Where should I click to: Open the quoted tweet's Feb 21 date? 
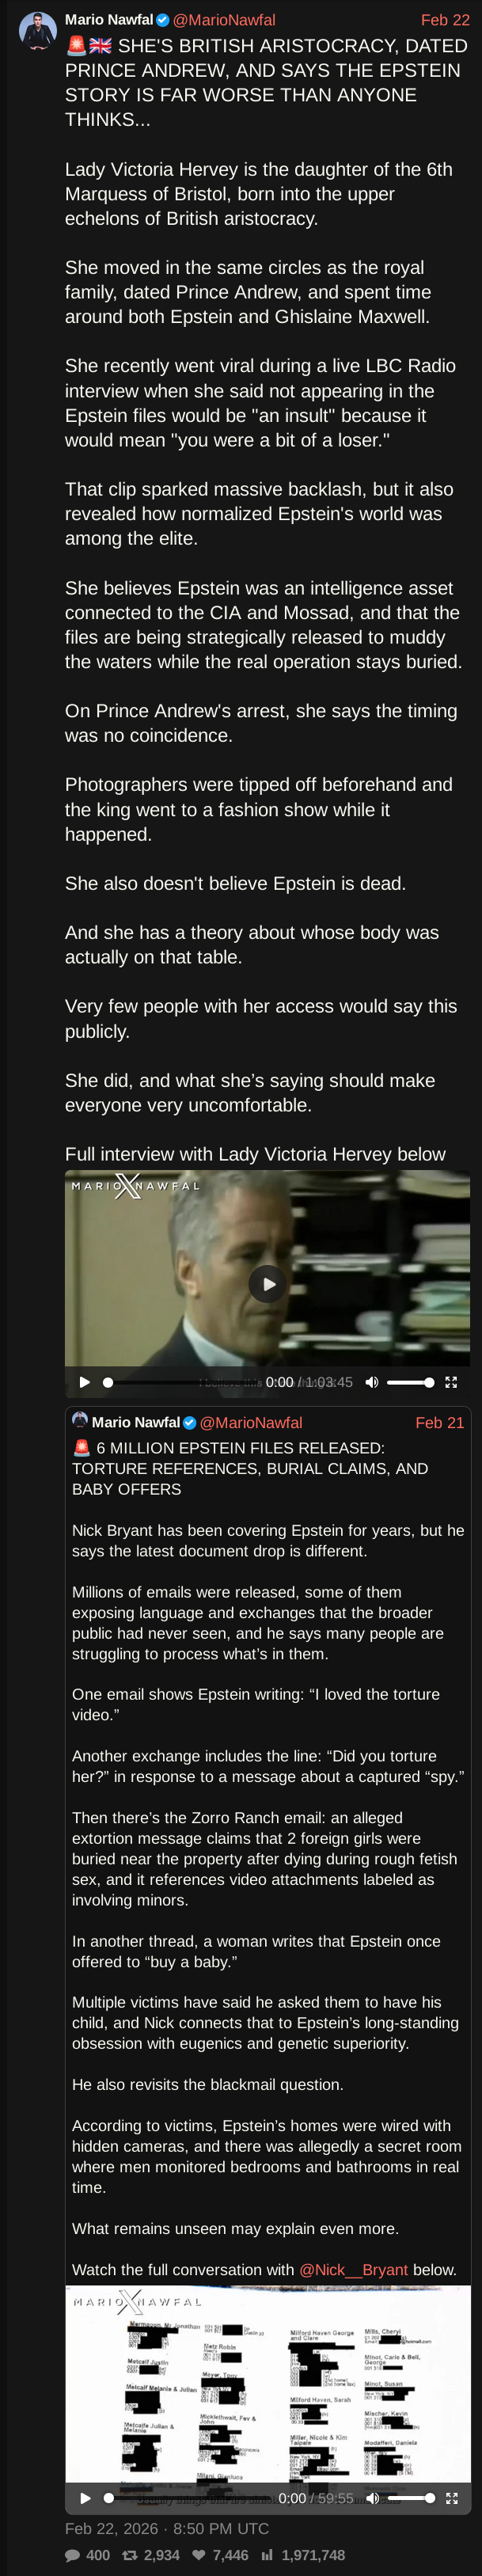click(440, 1422)
